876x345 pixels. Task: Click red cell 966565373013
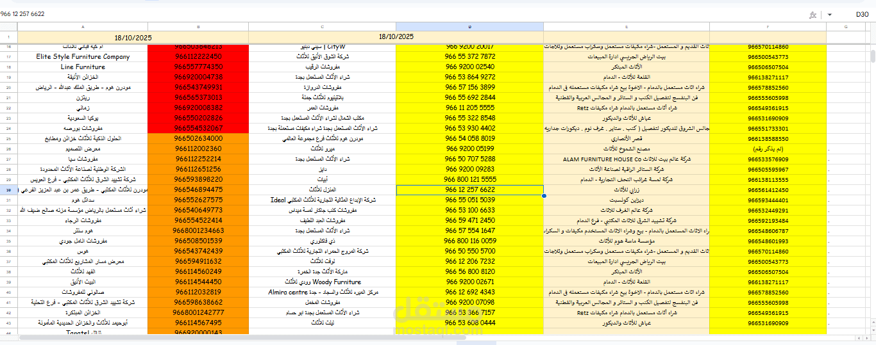click(198, 98)
